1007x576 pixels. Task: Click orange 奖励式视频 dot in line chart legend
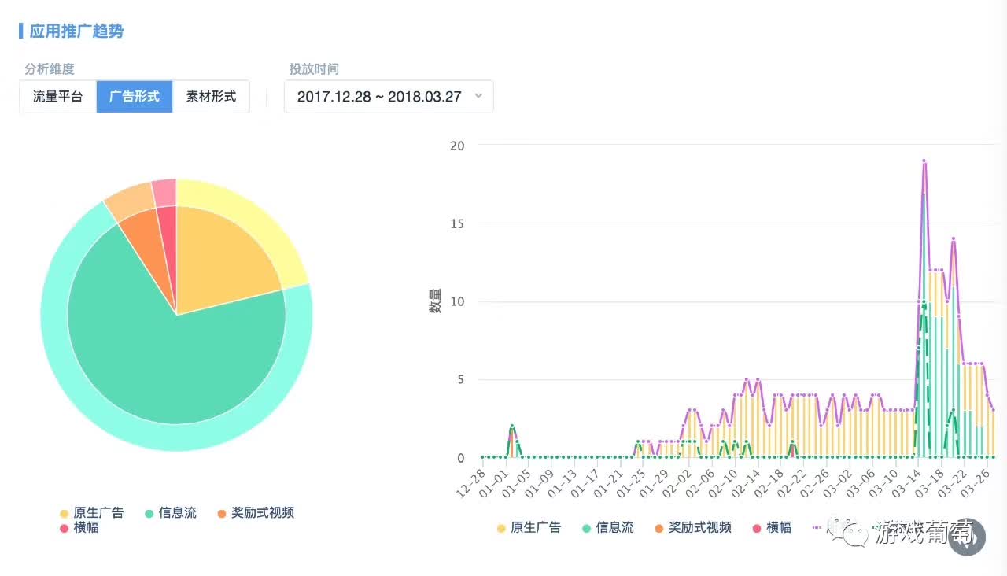pos(658,528)
